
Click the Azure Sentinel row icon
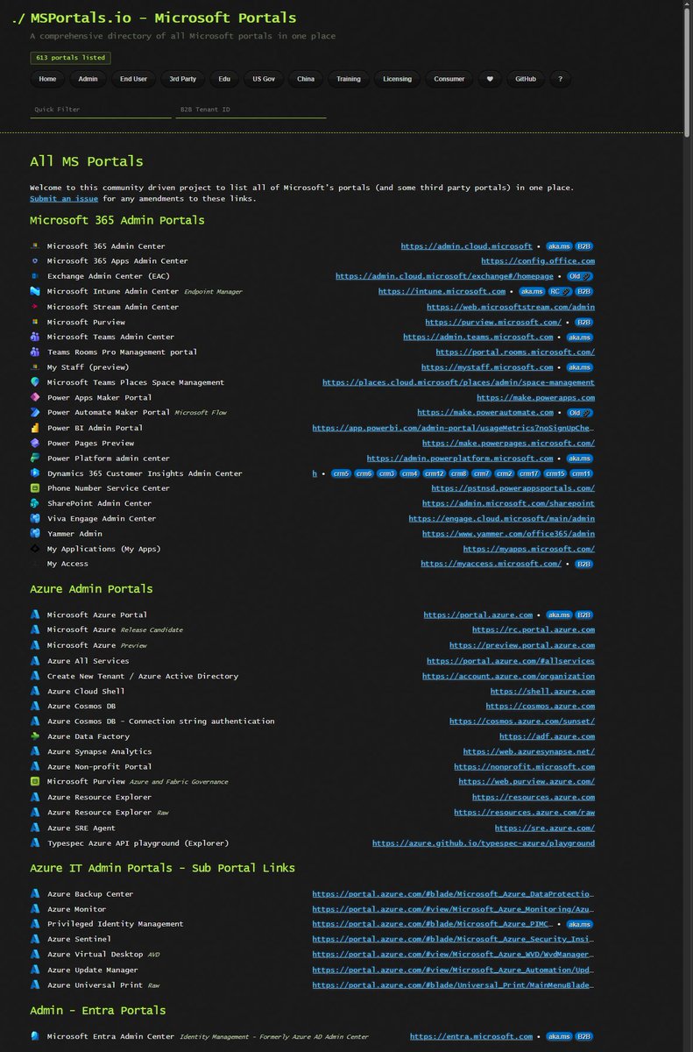coord(35,939)
